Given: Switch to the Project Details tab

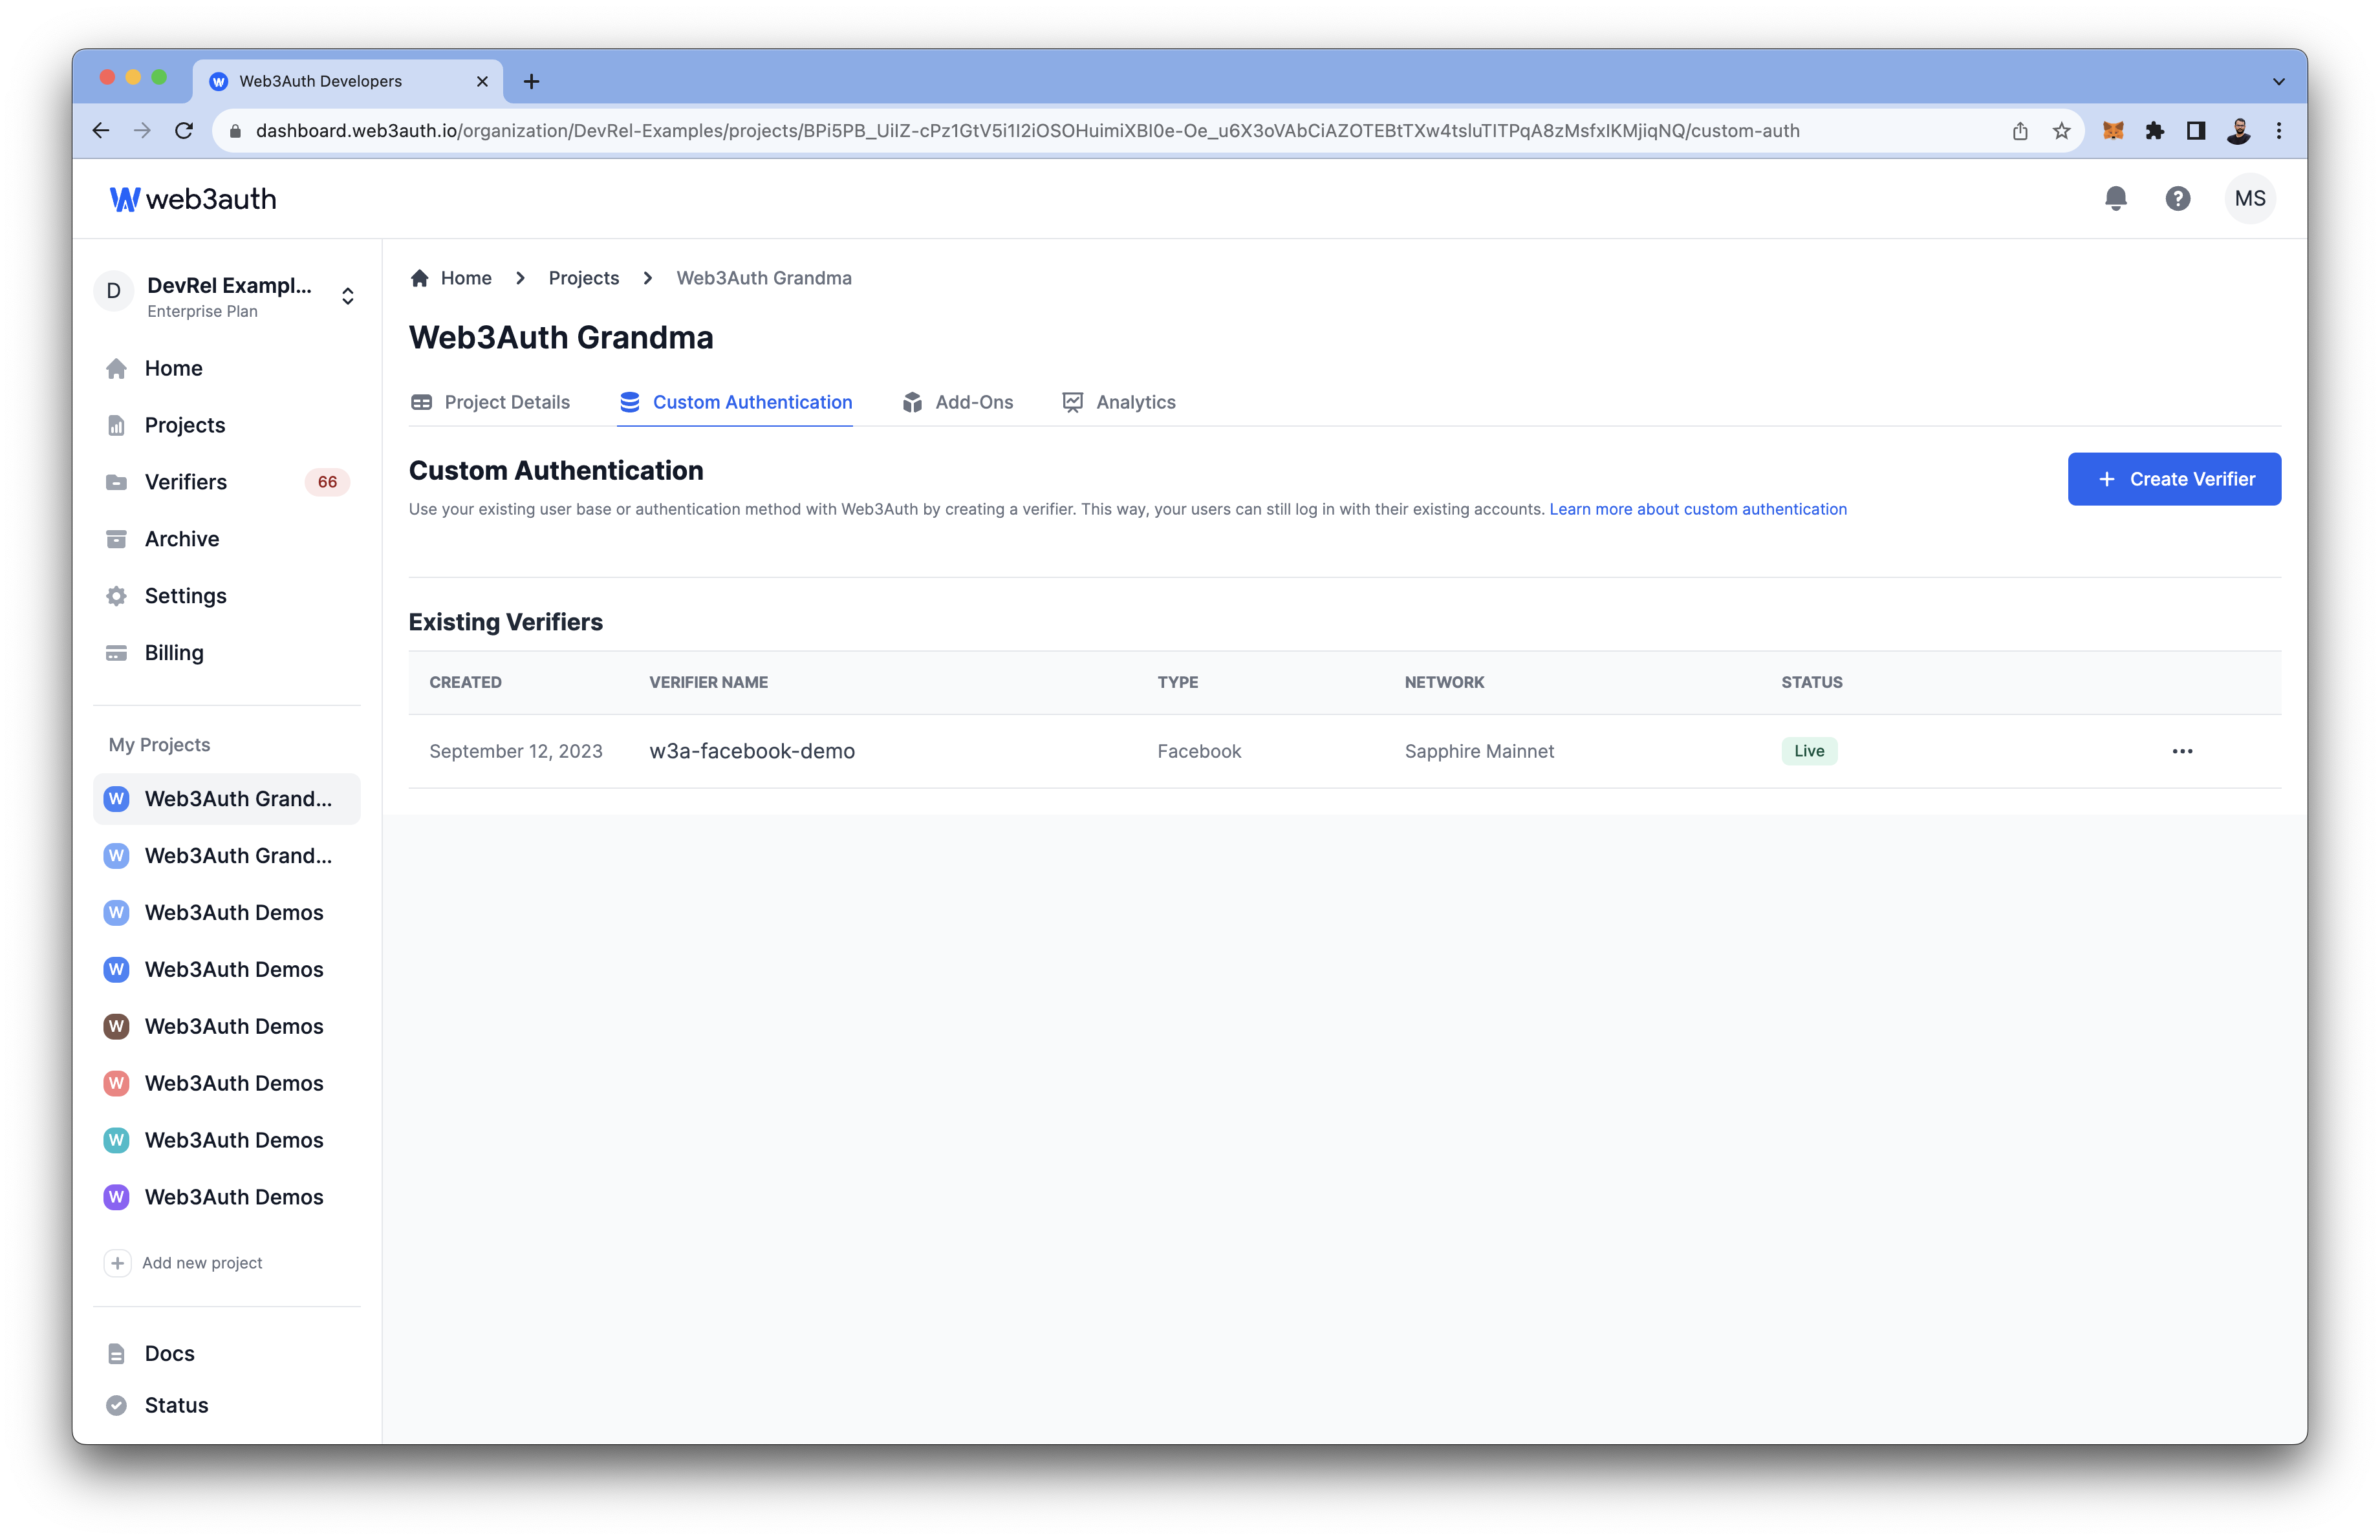Looking at the screenshot, I should (x=490, y=401).
